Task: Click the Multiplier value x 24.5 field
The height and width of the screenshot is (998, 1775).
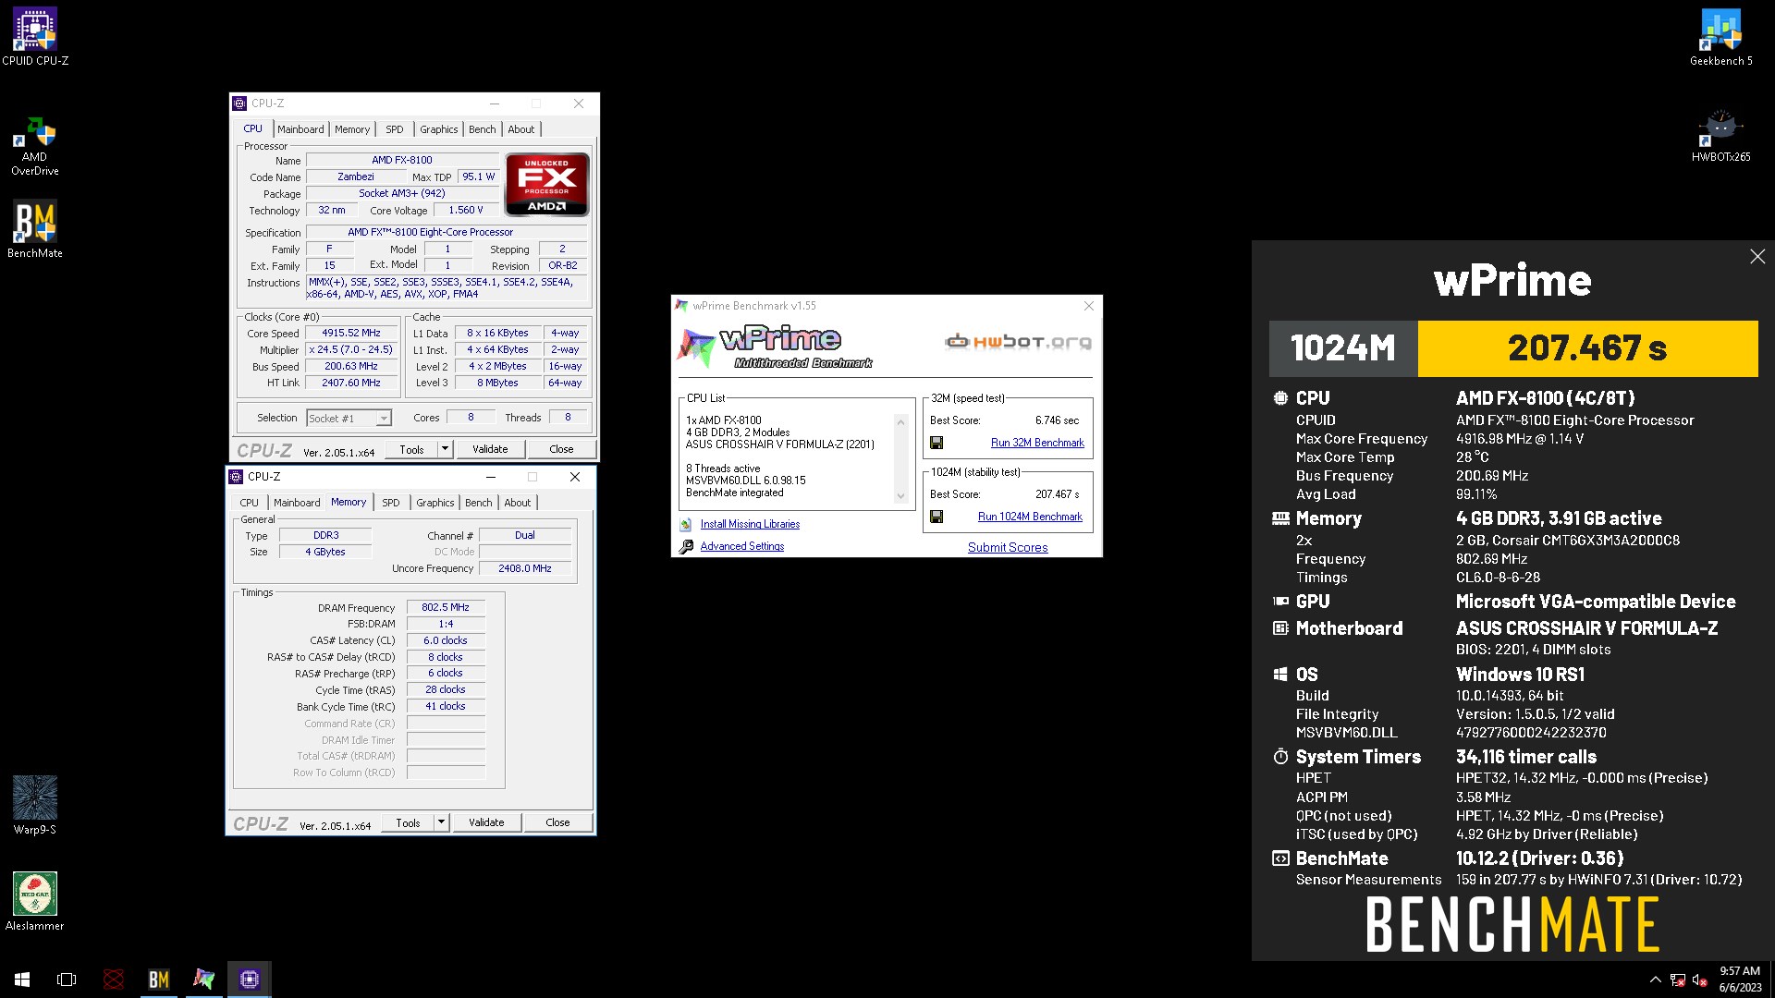Action: click(351, 349)
